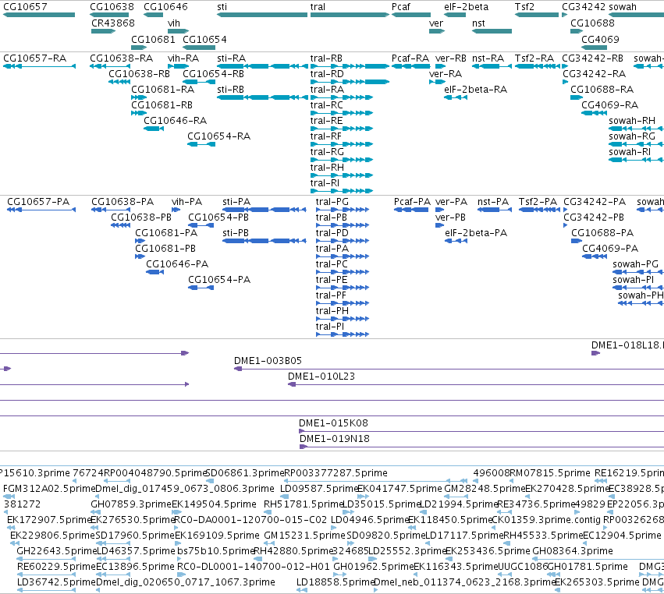Click the ver gene label
Screen dimensions: 664x594
point(436,23)
